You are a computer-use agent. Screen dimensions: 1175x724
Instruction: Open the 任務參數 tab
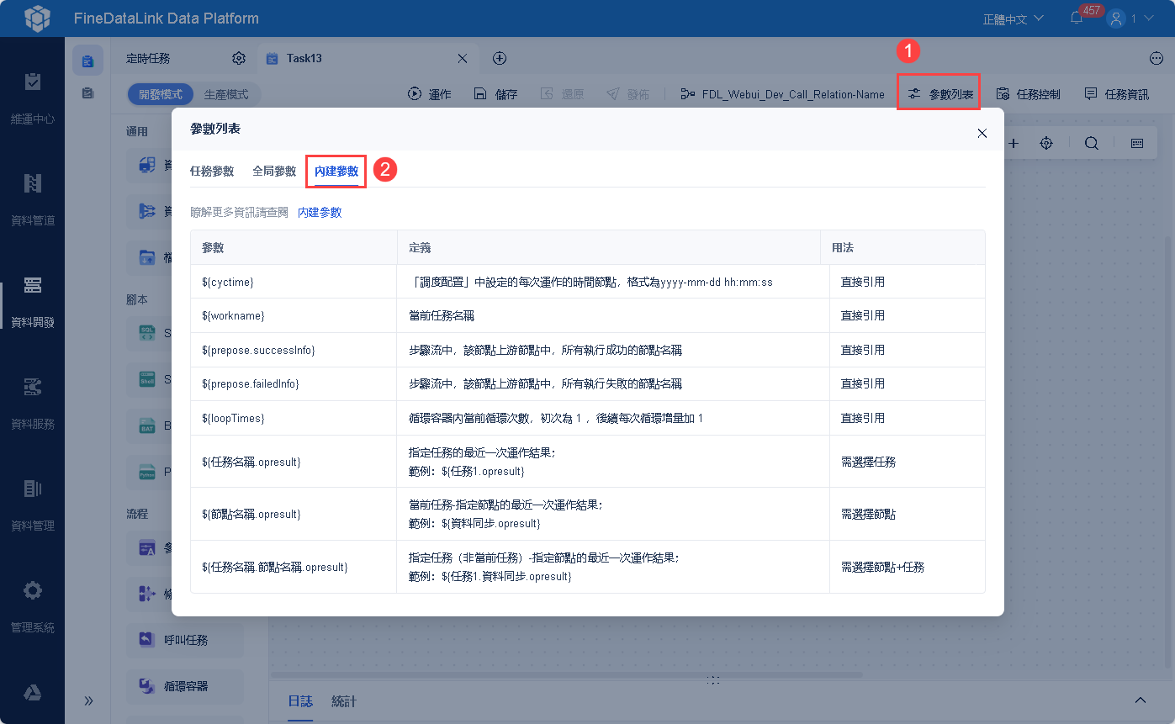coord(212,171)
